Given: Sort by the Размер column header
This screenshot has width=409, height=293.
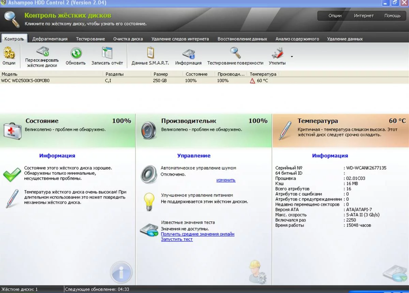Looking at the screenshot, I should (167, 74).
